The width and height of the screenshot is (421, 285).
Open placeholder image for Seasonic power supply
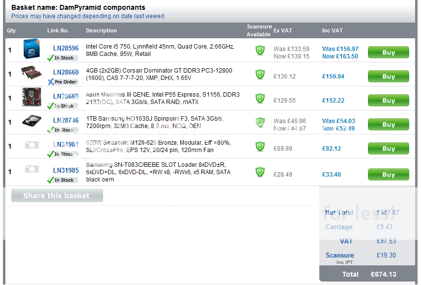tap(31, 145)
